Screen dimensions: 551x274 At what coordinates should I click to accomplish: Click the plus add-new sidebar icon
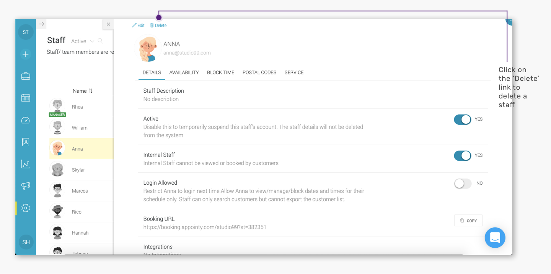[x=26, y=54]
